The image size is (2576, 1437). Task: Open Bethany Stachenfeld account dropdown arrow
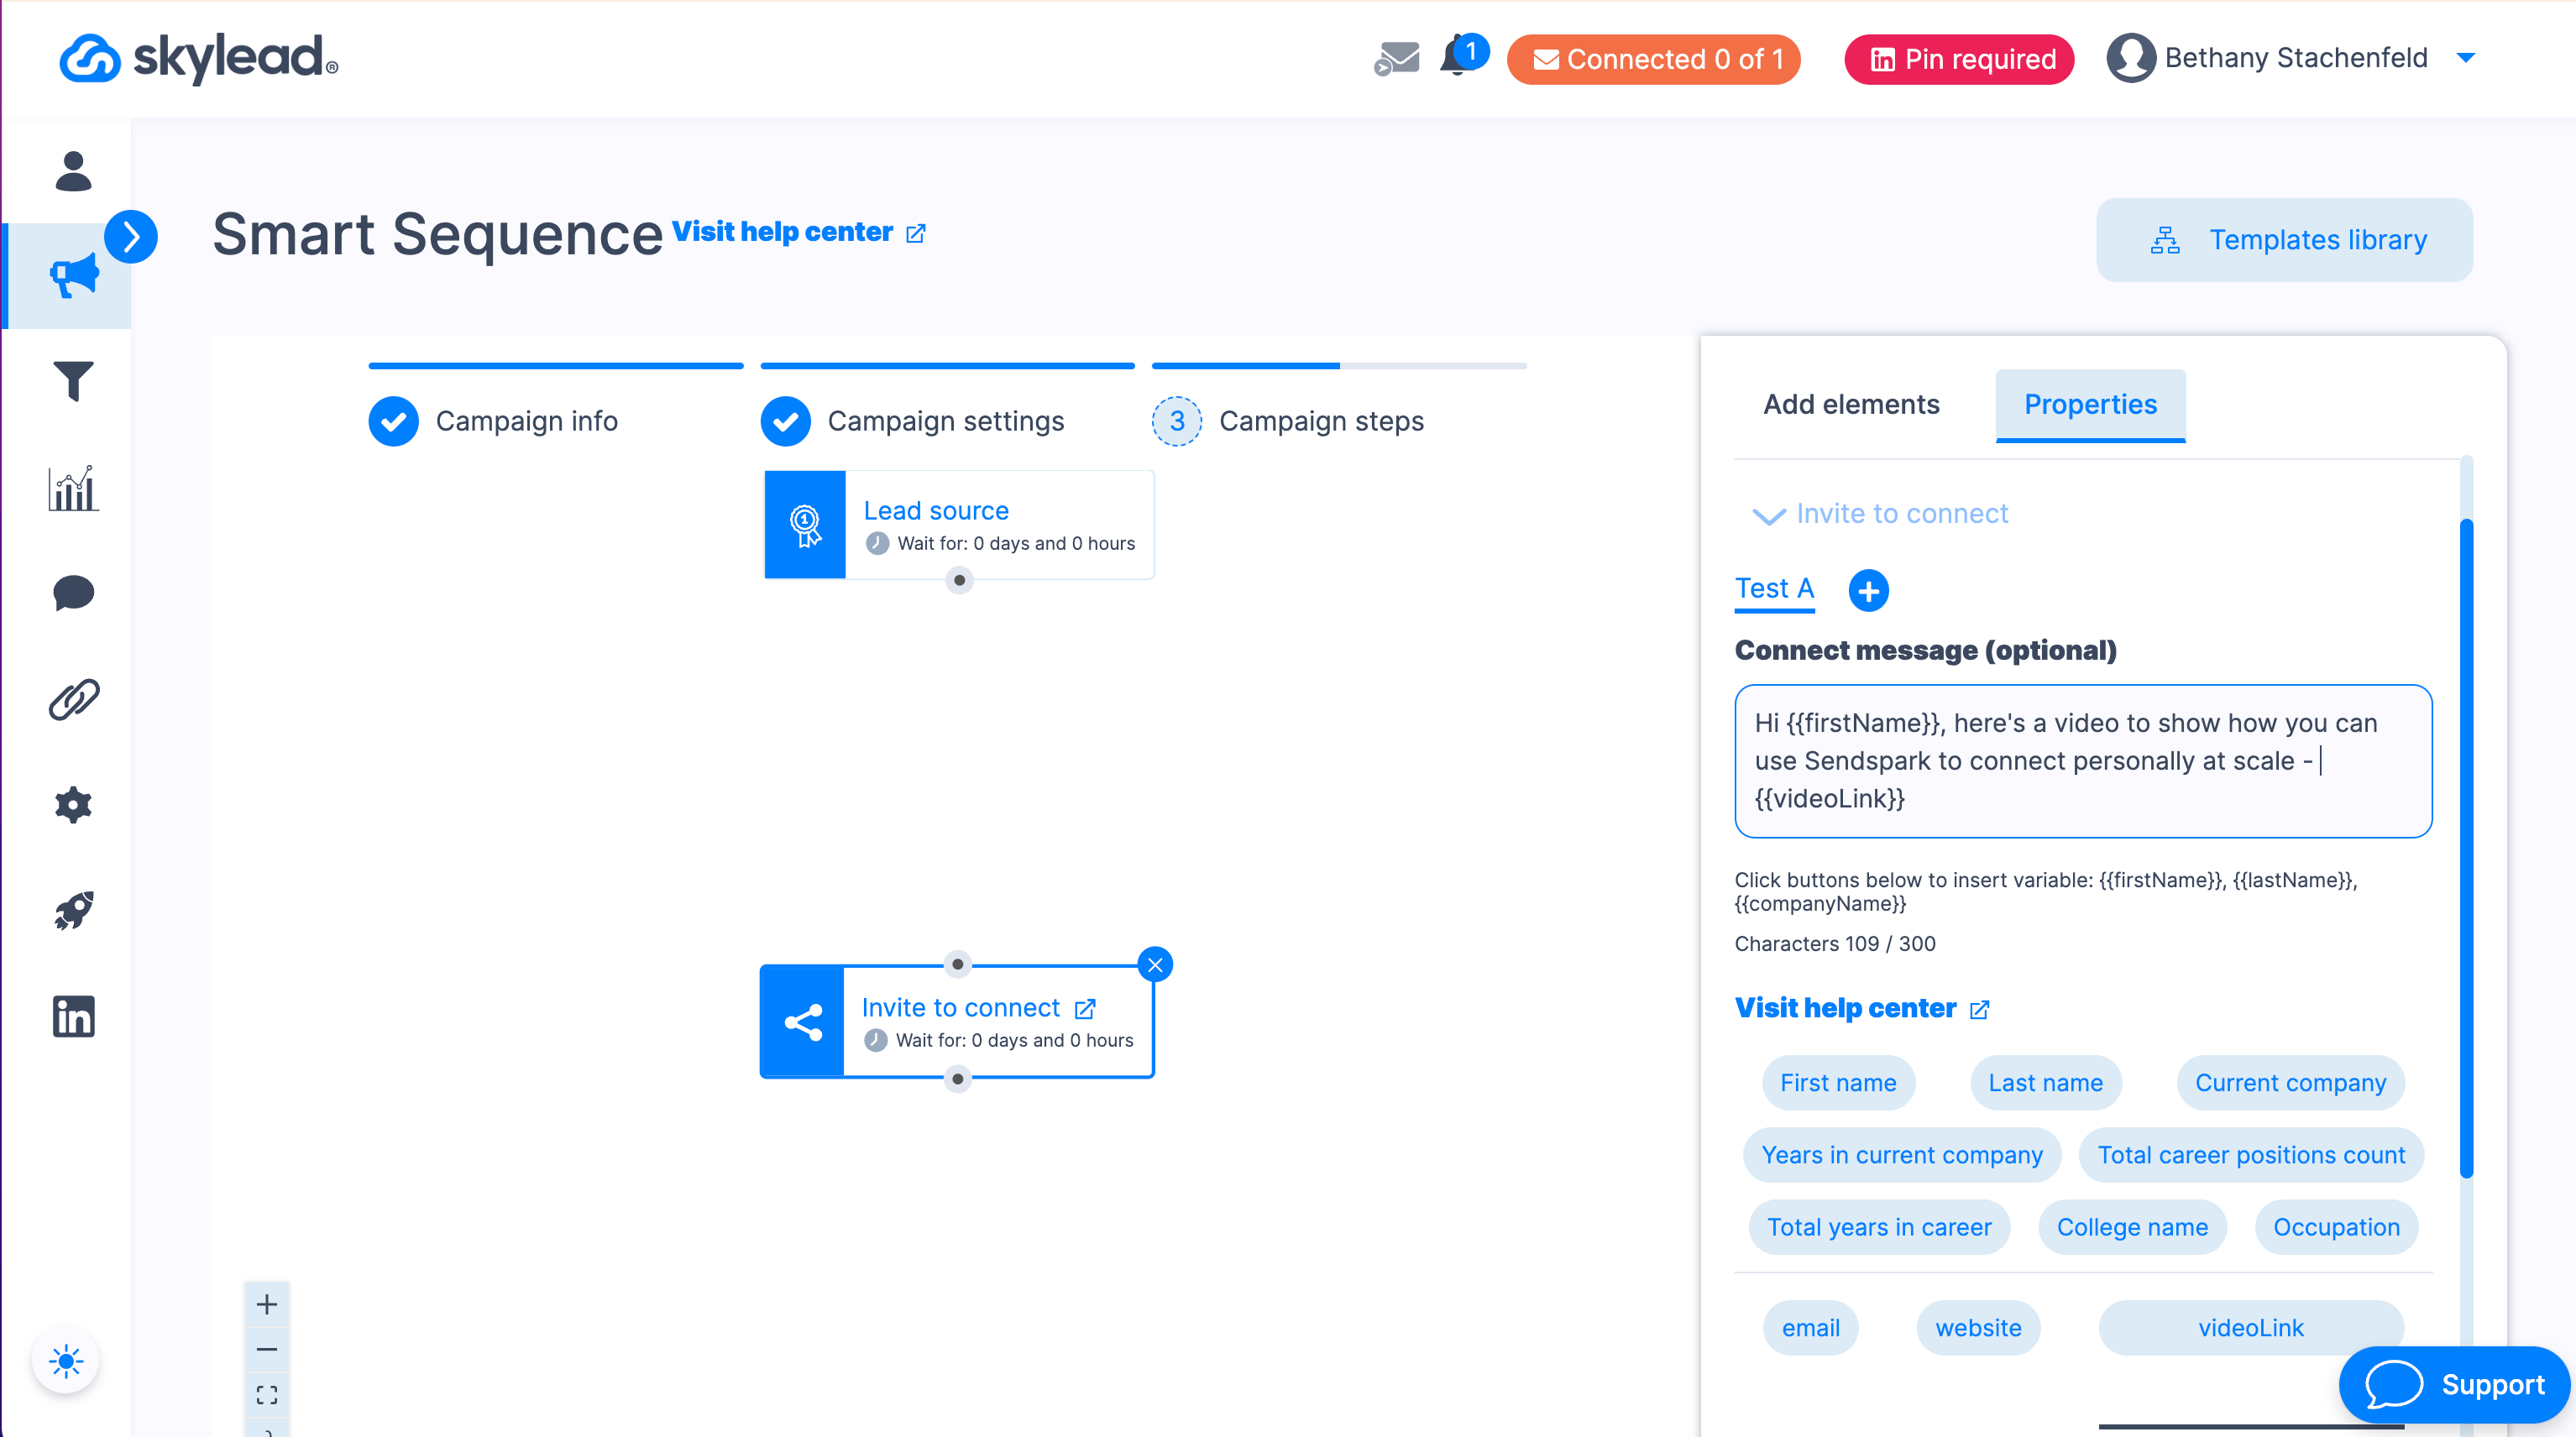(2465, 58)
